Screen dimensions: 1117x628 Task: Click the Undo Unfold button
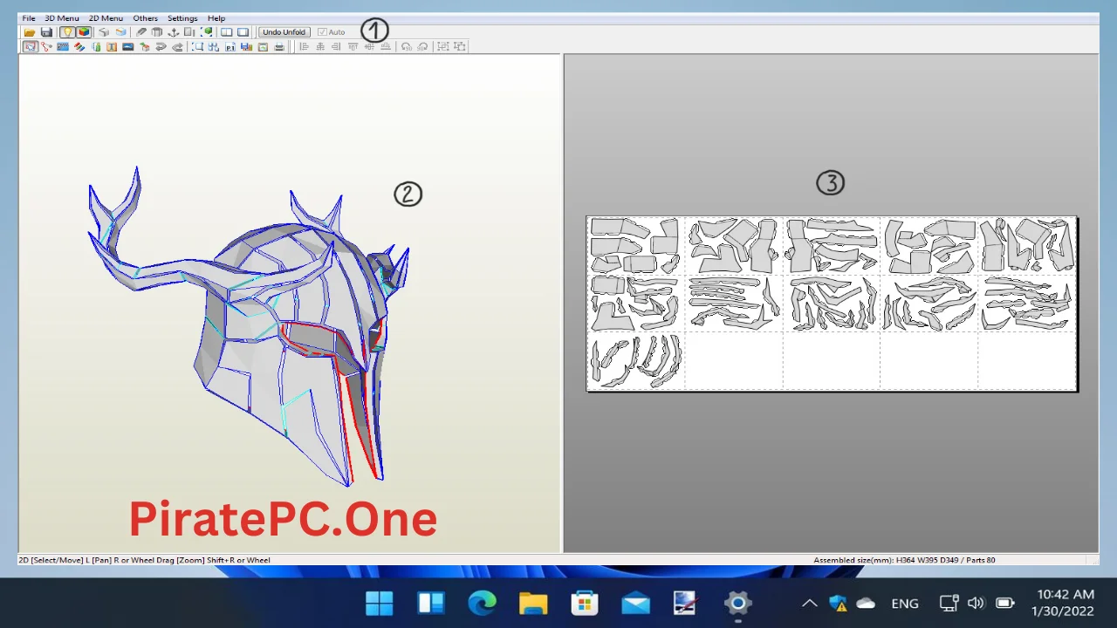coord(284,32)
